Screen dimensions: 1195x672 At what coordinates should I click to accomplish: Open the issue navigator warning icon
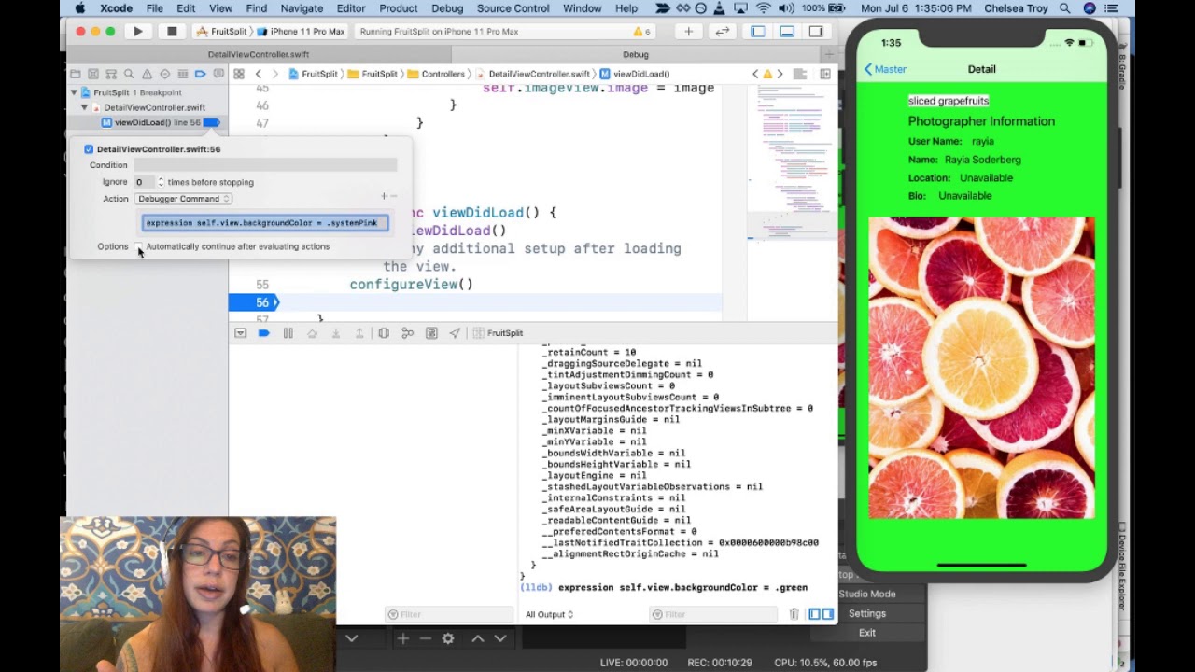(147, 74)
